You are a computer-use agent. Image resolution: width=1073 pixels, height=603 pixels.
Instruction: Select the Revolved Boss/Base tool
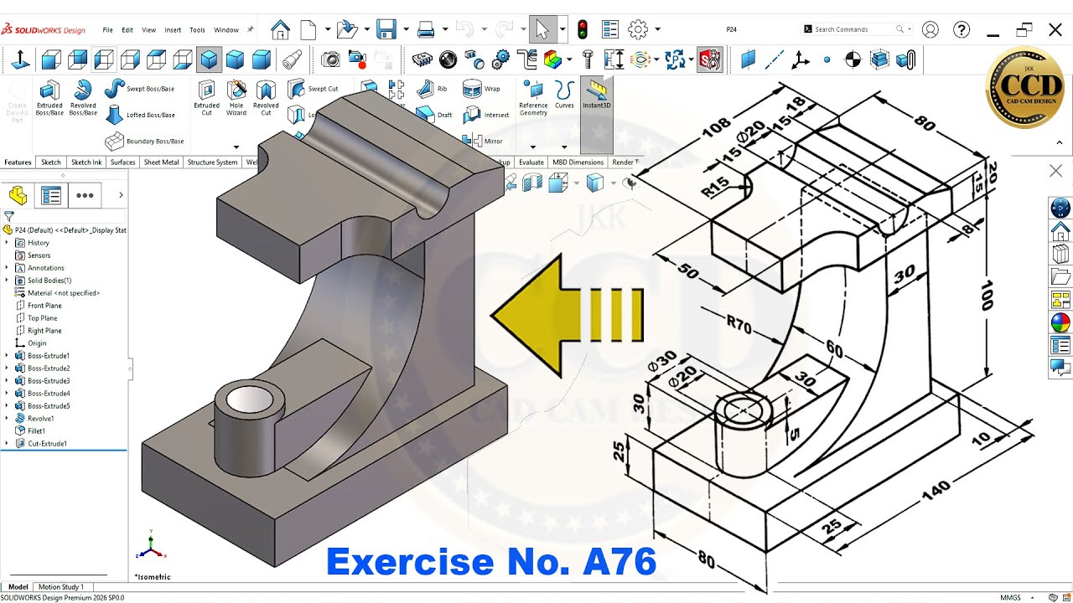(x=83, y=97)
